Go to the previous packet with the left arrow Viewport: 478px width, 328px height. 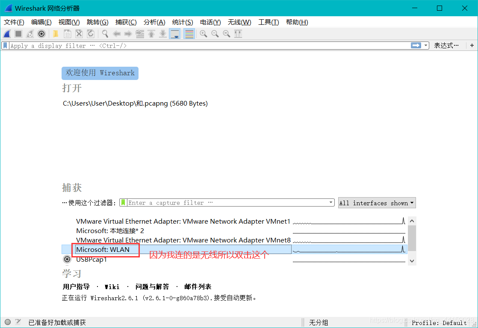tap(117, 34)
